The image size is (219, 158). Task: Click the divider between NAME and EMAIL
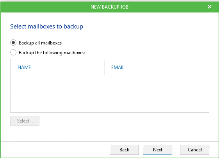coord(104,67)
